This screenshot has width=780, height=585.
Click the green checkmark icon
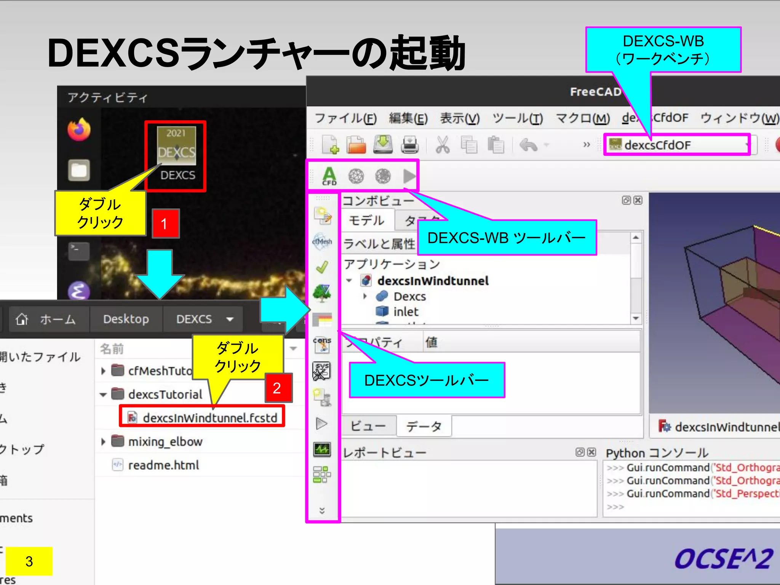pos(322,267)
